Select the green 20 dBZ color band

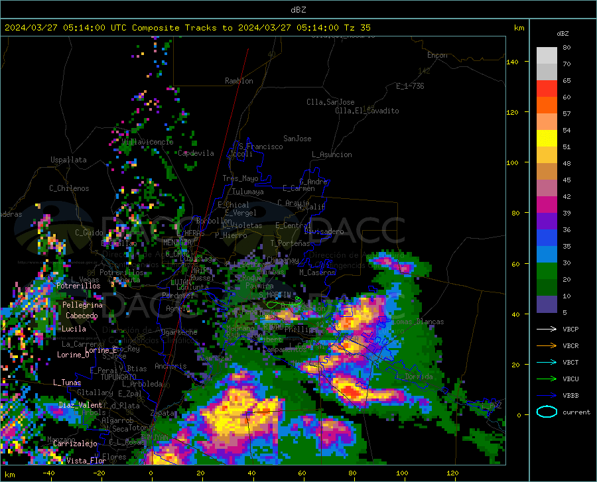point(547,271)
